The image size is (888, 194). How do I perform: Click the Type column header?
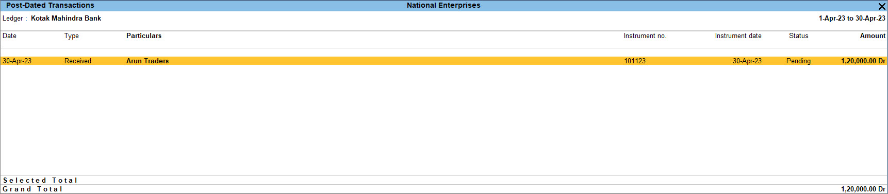[x=72, y=36]
